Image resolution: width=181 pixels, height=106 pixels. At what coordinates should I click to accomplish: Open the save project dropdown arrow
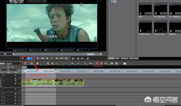(x=40, y=64)
